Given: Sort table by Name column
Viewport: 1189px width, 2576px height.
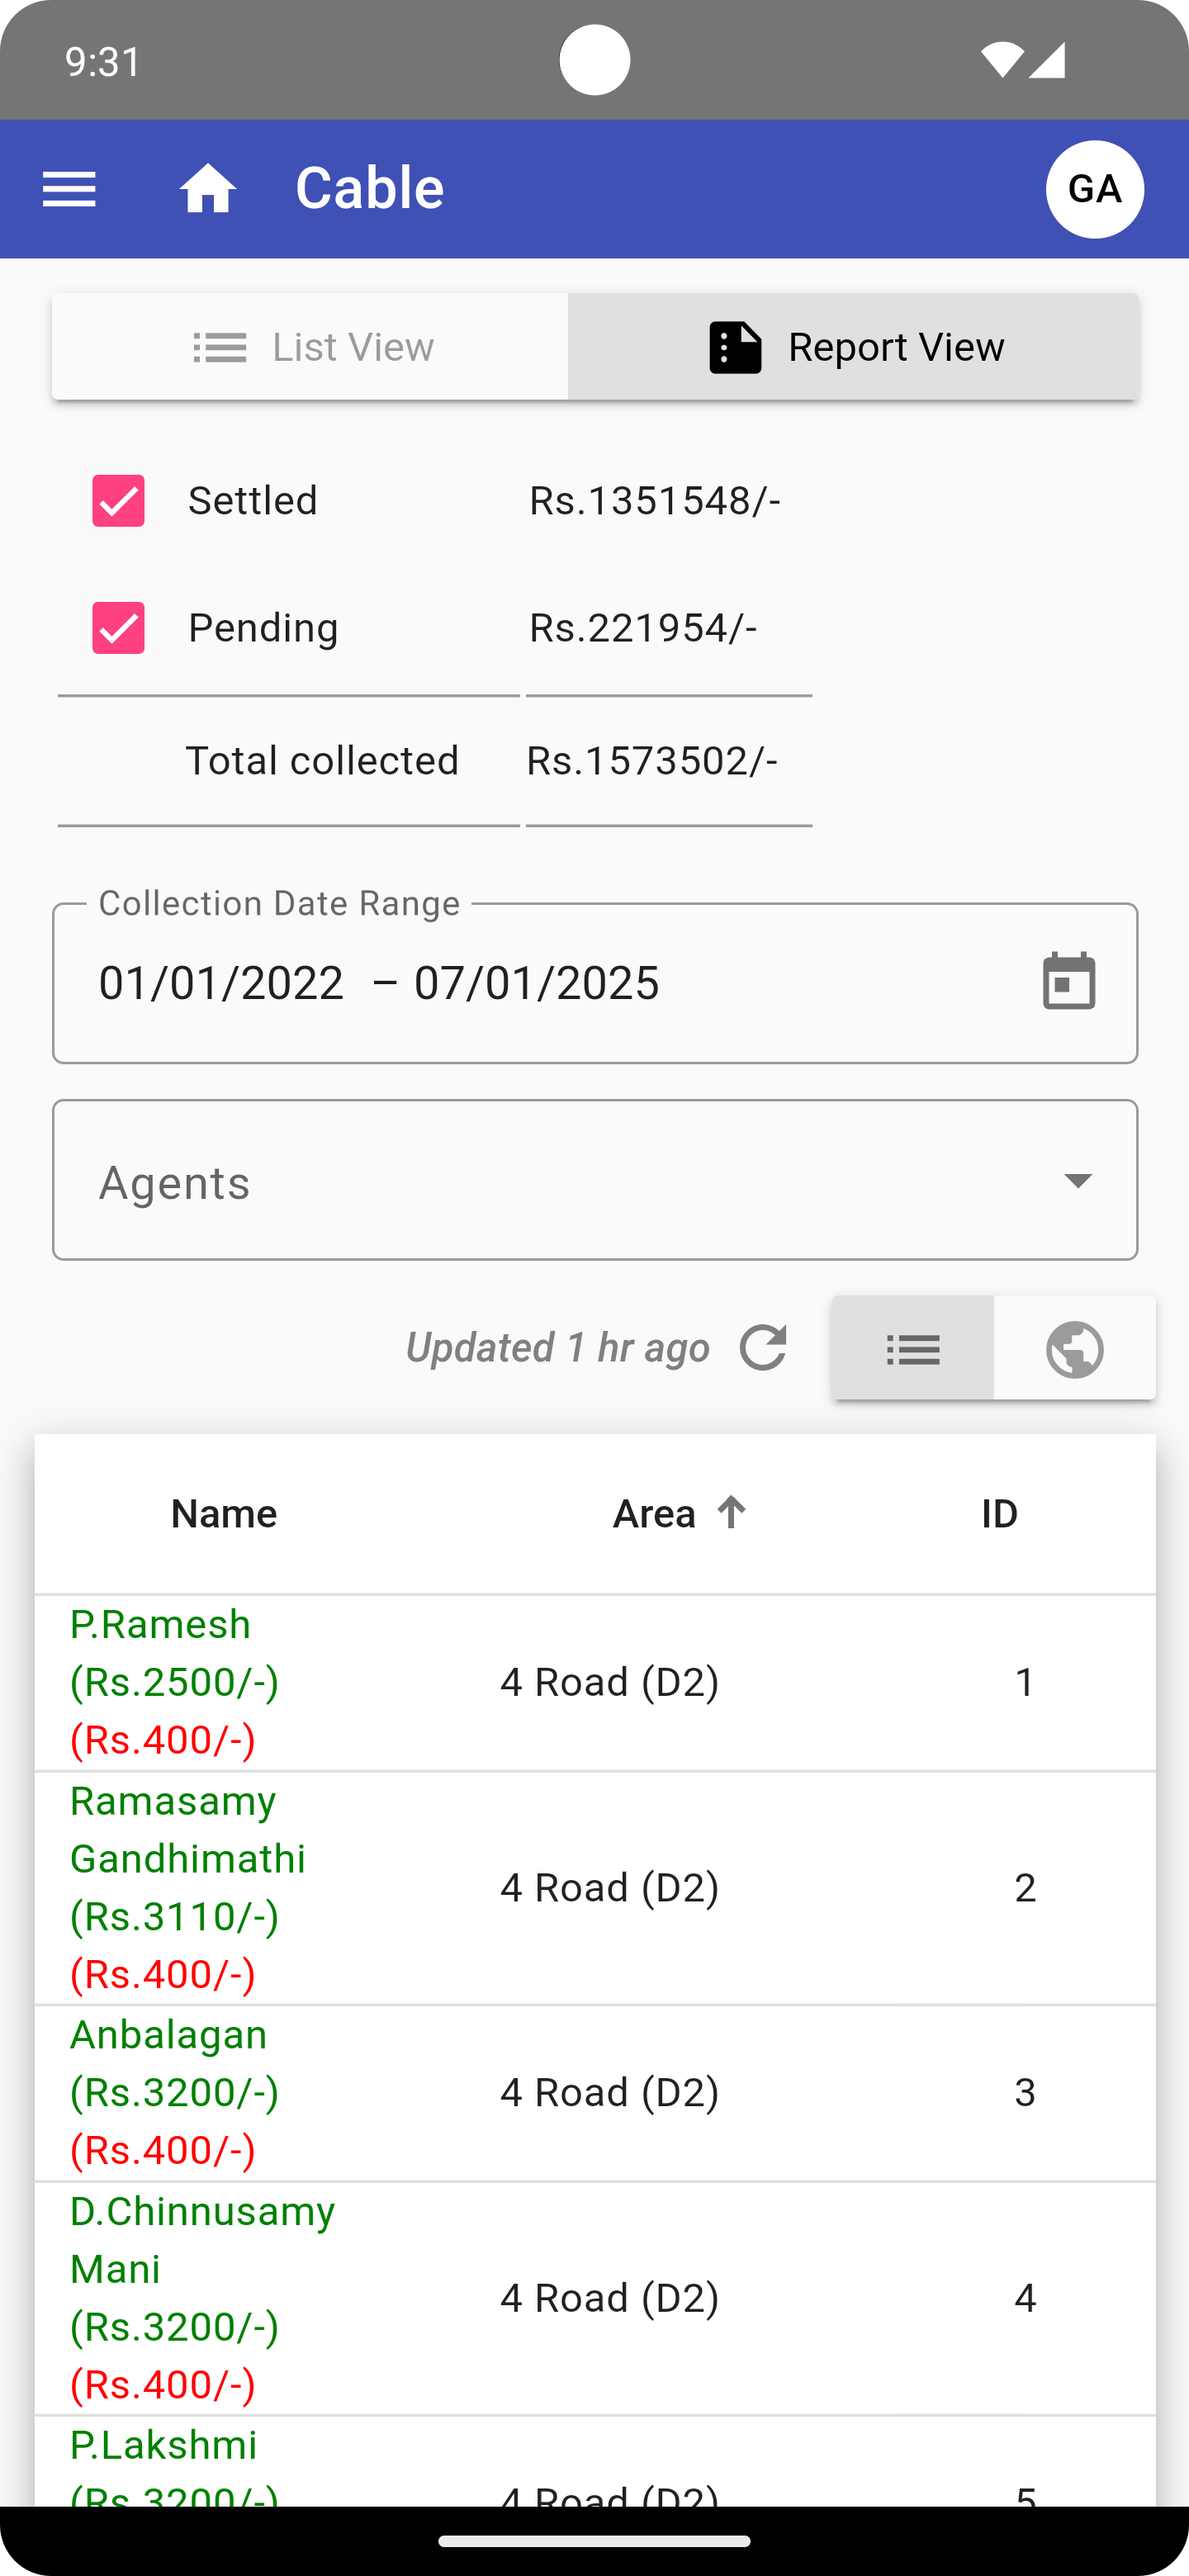Looking at the screenshot, I should (224, 1514).
